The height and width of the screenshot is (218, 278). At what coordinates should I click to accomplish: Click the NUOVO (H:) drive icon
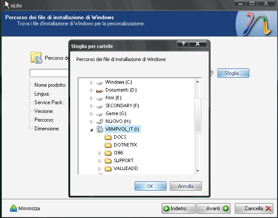click(100, 122)
